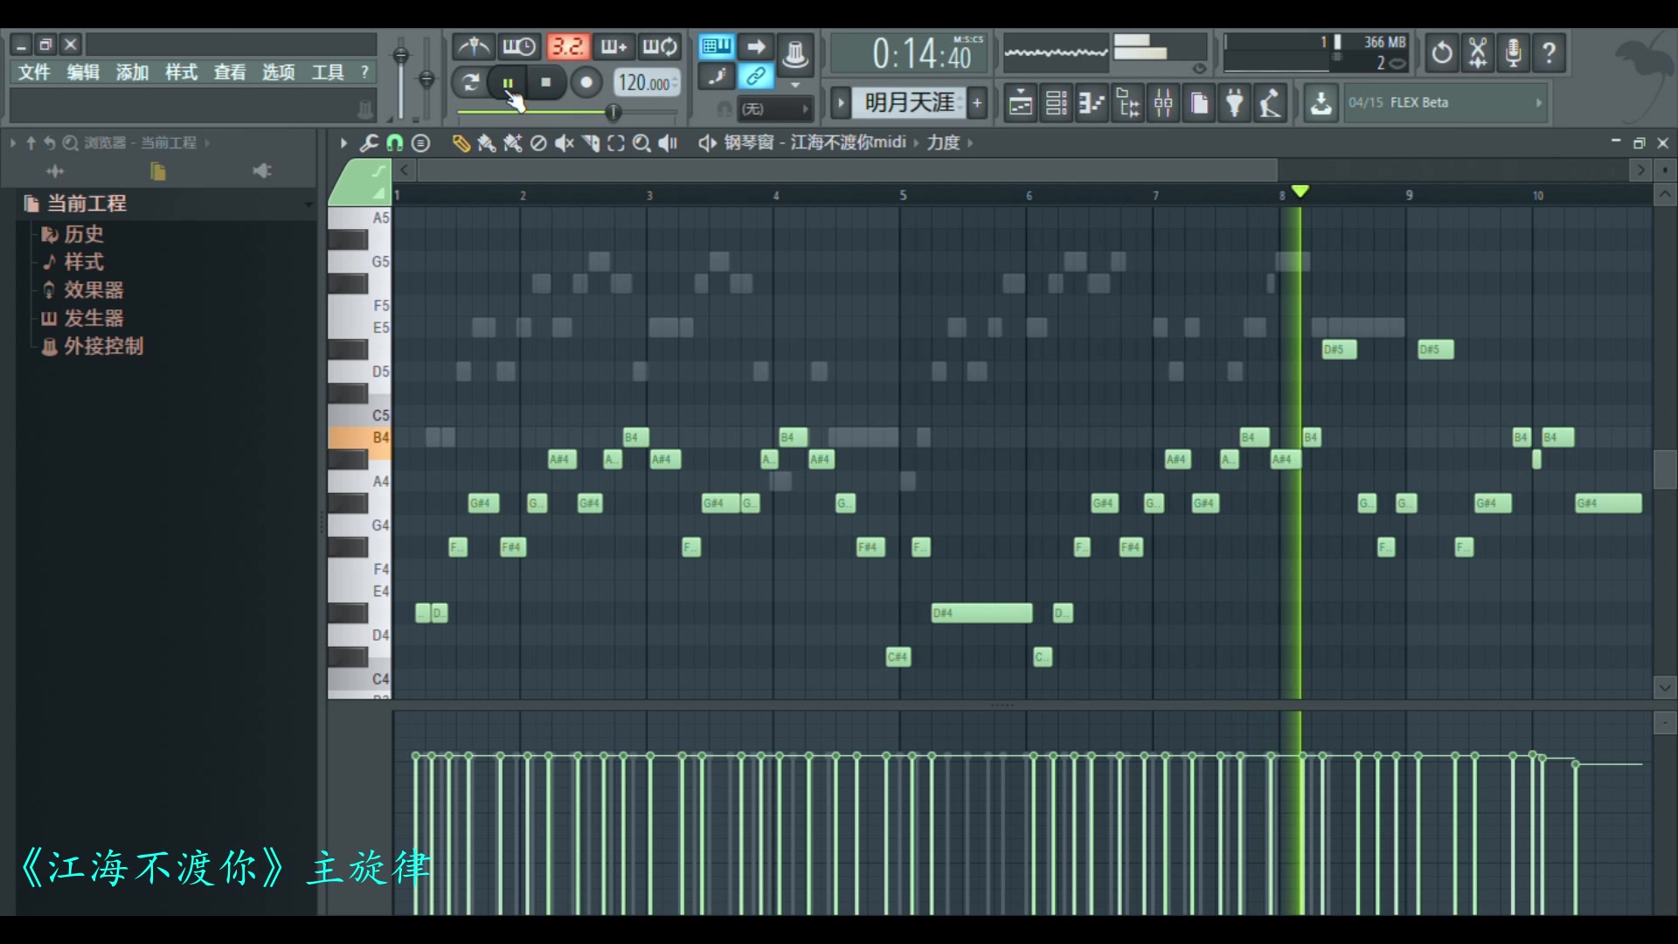Image resolution: width=1678 pixels, height=944 pixels.
Task: Click plus button to add new pattern
Action: pyautogui.click(x=977, y=103)
